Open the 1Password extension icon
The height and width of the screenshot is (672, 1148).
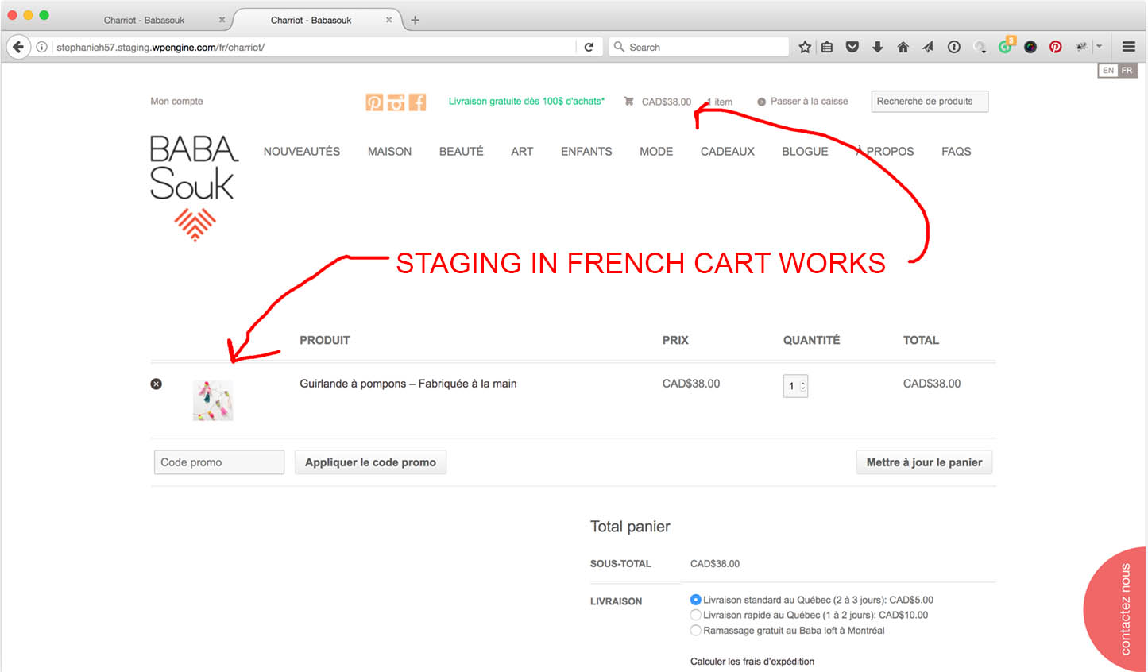point(954,47)
